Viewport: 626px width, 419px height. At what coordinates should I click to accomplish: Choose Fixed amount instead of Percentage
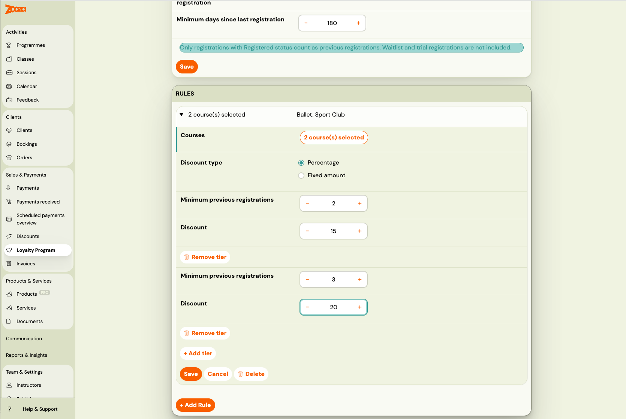point(301,175)
